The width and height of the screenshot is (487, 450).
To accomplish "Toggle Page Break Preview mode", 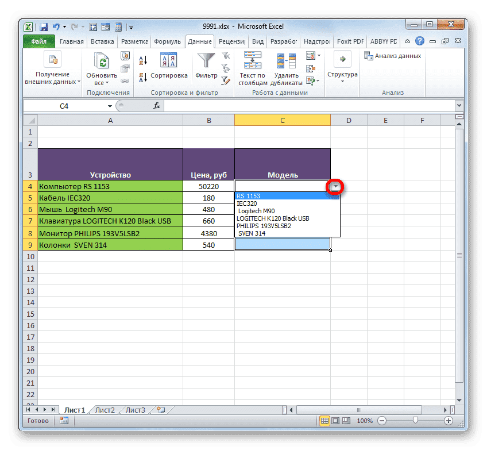I will pos(345,421).
